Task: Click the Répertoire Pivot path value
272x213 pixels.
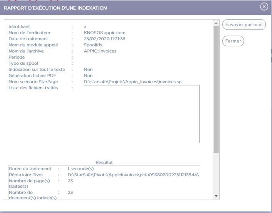Action: click(x=133, y=175)
